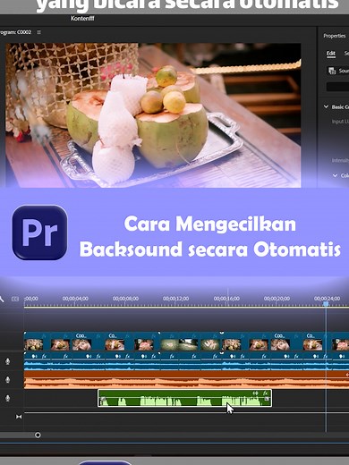Click the ruler at 00;00;04;00
The image size is (349, 465).
pyautogui.click(x=75, y=299)
